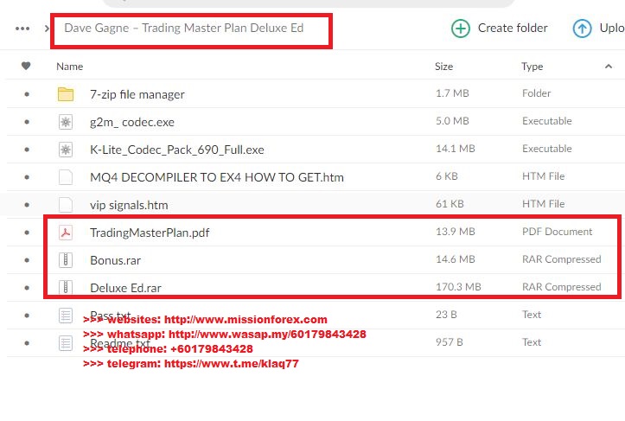Sort the list by Size column
This screenshot has height=421, width=625.
[x=443, y=67]
